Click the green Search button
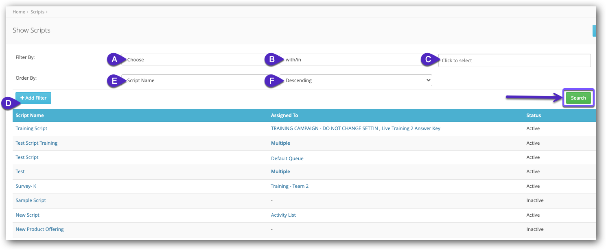This screenshot has height=250, width=606. pos(578,98)
